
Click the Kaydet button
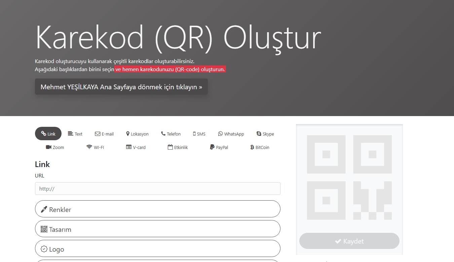[x=349, y=241]
